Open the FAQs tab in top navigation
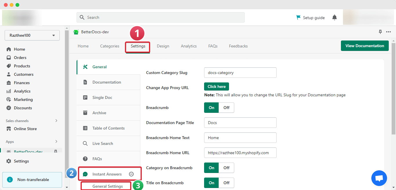 click(213, 46)
